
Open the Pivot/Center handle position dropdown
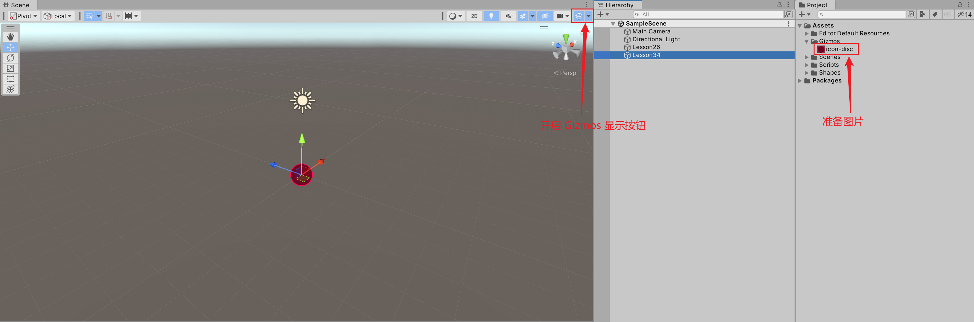point(24,16)
